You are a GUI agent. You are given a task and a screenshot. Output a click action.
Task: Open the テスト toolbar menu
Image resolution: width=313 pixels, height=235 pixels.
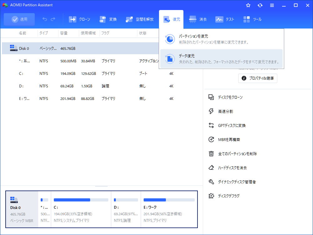[224, 19]
